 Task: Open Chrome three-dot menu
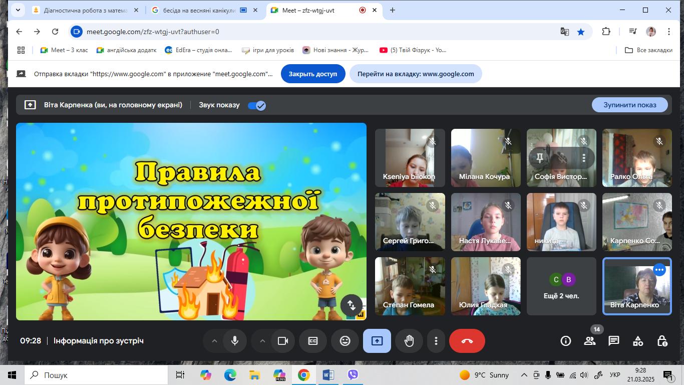(669, 32)
